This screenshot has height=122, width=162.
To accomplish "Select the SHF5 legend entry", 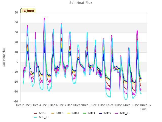I will click(105, 113).
